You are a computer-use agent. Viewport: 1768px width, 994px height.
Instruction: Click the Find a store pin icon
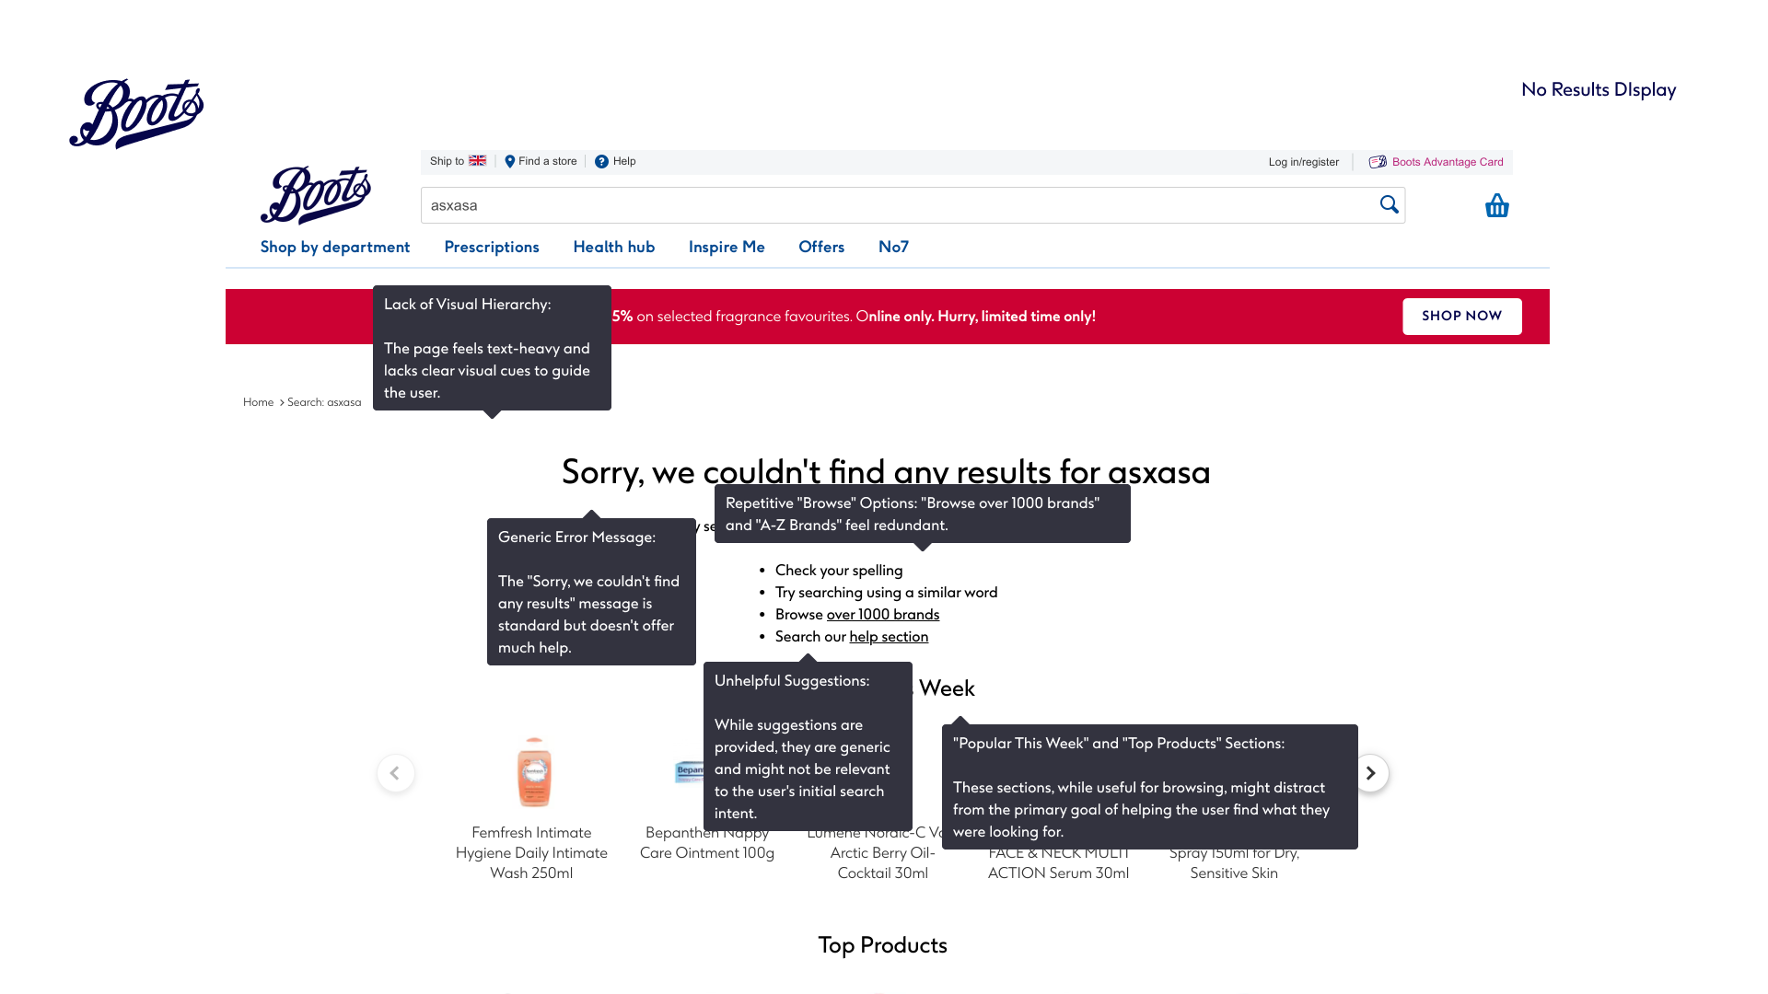(509, 162)
